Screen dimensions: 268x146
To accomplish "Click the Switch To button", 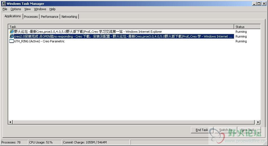I will (x=226, y=130).
